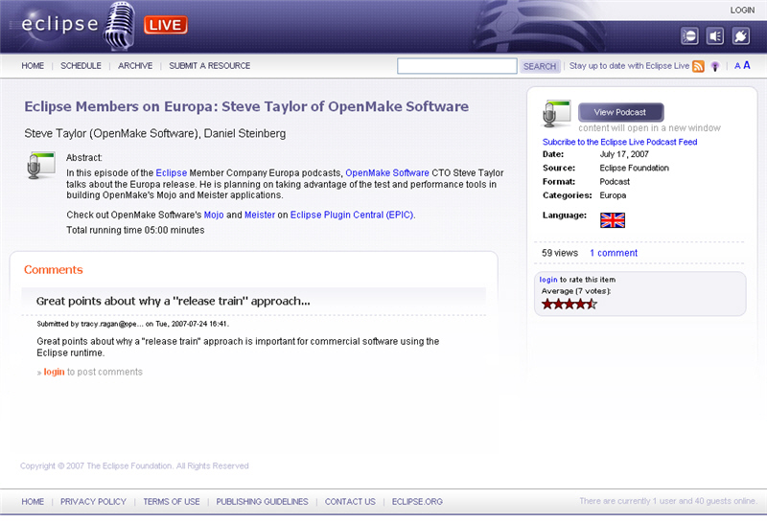Click the SEARCH button
Screen dimensions: 767x522
click(x=540, y=66)
